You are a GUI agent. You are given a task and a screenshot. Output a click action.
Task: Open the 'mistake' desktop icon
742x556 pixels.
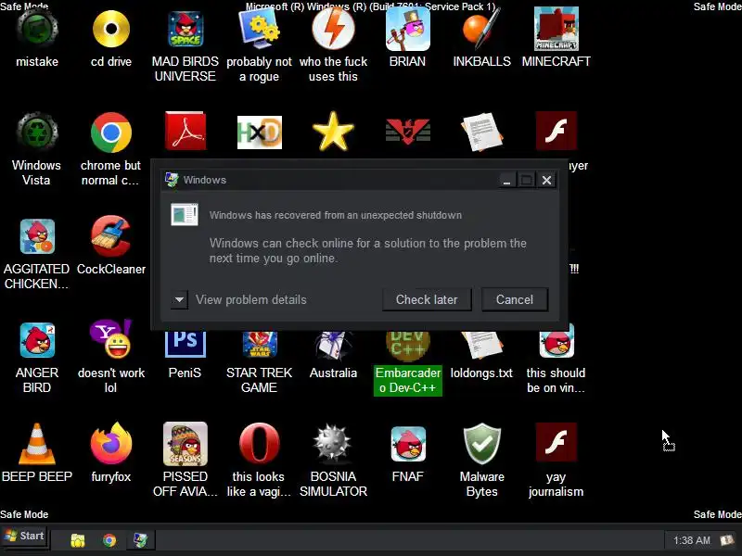pyautogui.click(x=37, y=30)
